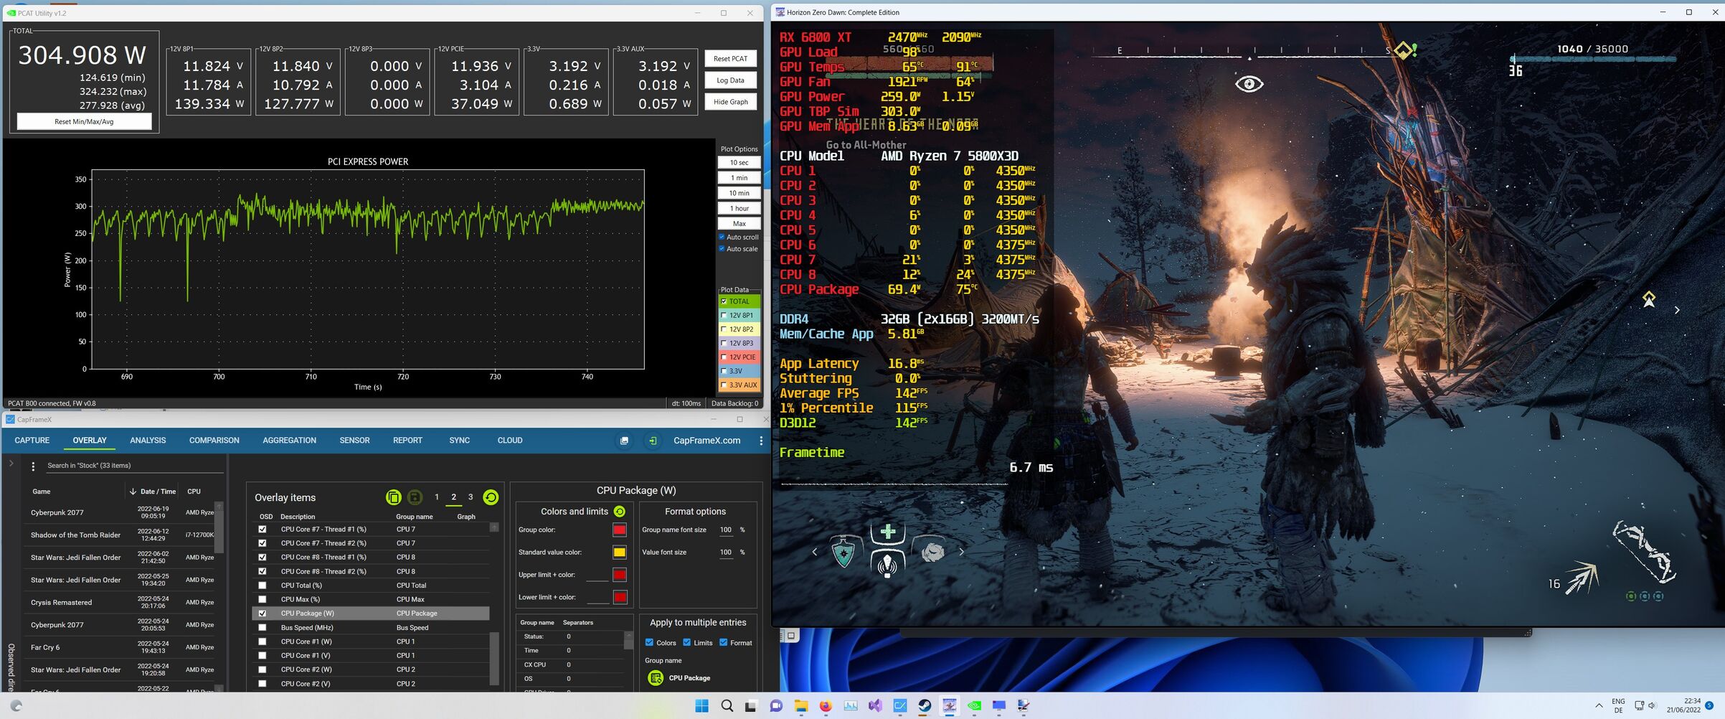Image resolution: width=1725 pixels, height=719 pixels.
Task: Uncheck CPU Package (W) OSD checkbox
Action: (x=263, y=614)
